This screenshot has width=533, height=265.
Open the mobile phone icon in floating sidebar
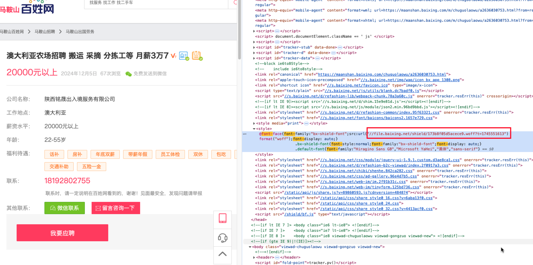223,218
